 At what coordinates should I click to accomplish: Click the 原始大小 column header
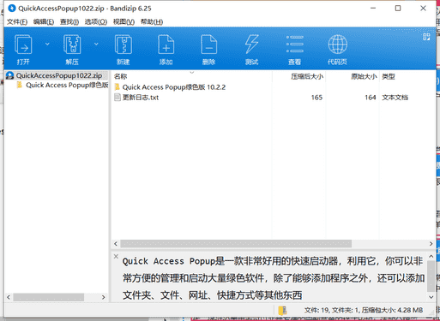[364, 76]
